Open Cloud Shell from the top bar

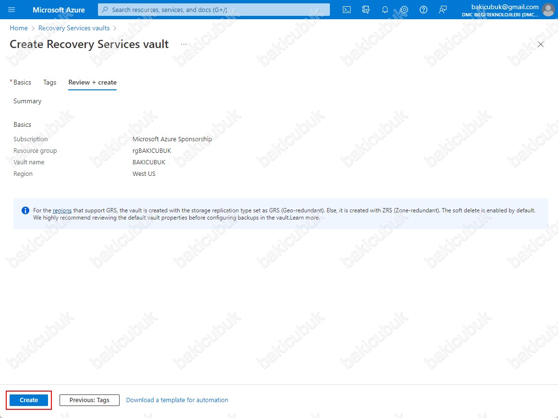pos(347,10)
